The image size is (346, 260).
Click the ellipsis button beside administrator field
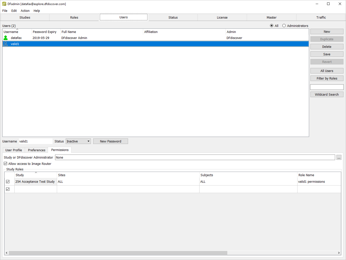(339, 158)
